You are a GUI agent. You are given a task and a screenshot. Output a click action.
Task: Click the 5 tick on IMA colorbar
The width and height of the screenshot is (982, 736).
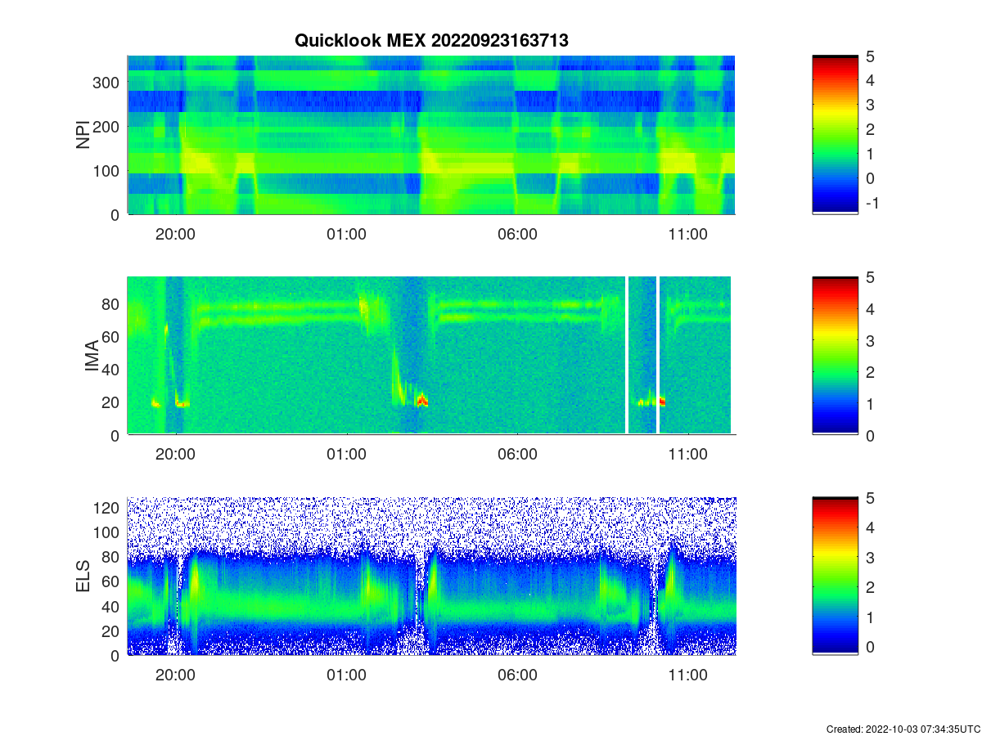[x=870, y=277]
